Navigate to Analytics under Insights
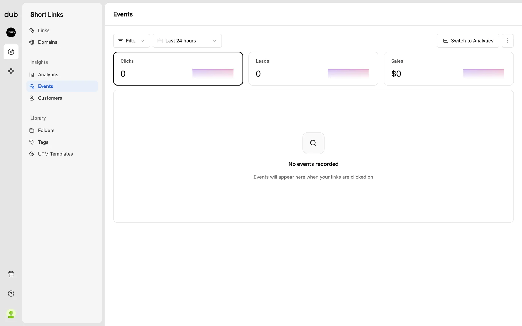522x326 pixels. point(48,74)
